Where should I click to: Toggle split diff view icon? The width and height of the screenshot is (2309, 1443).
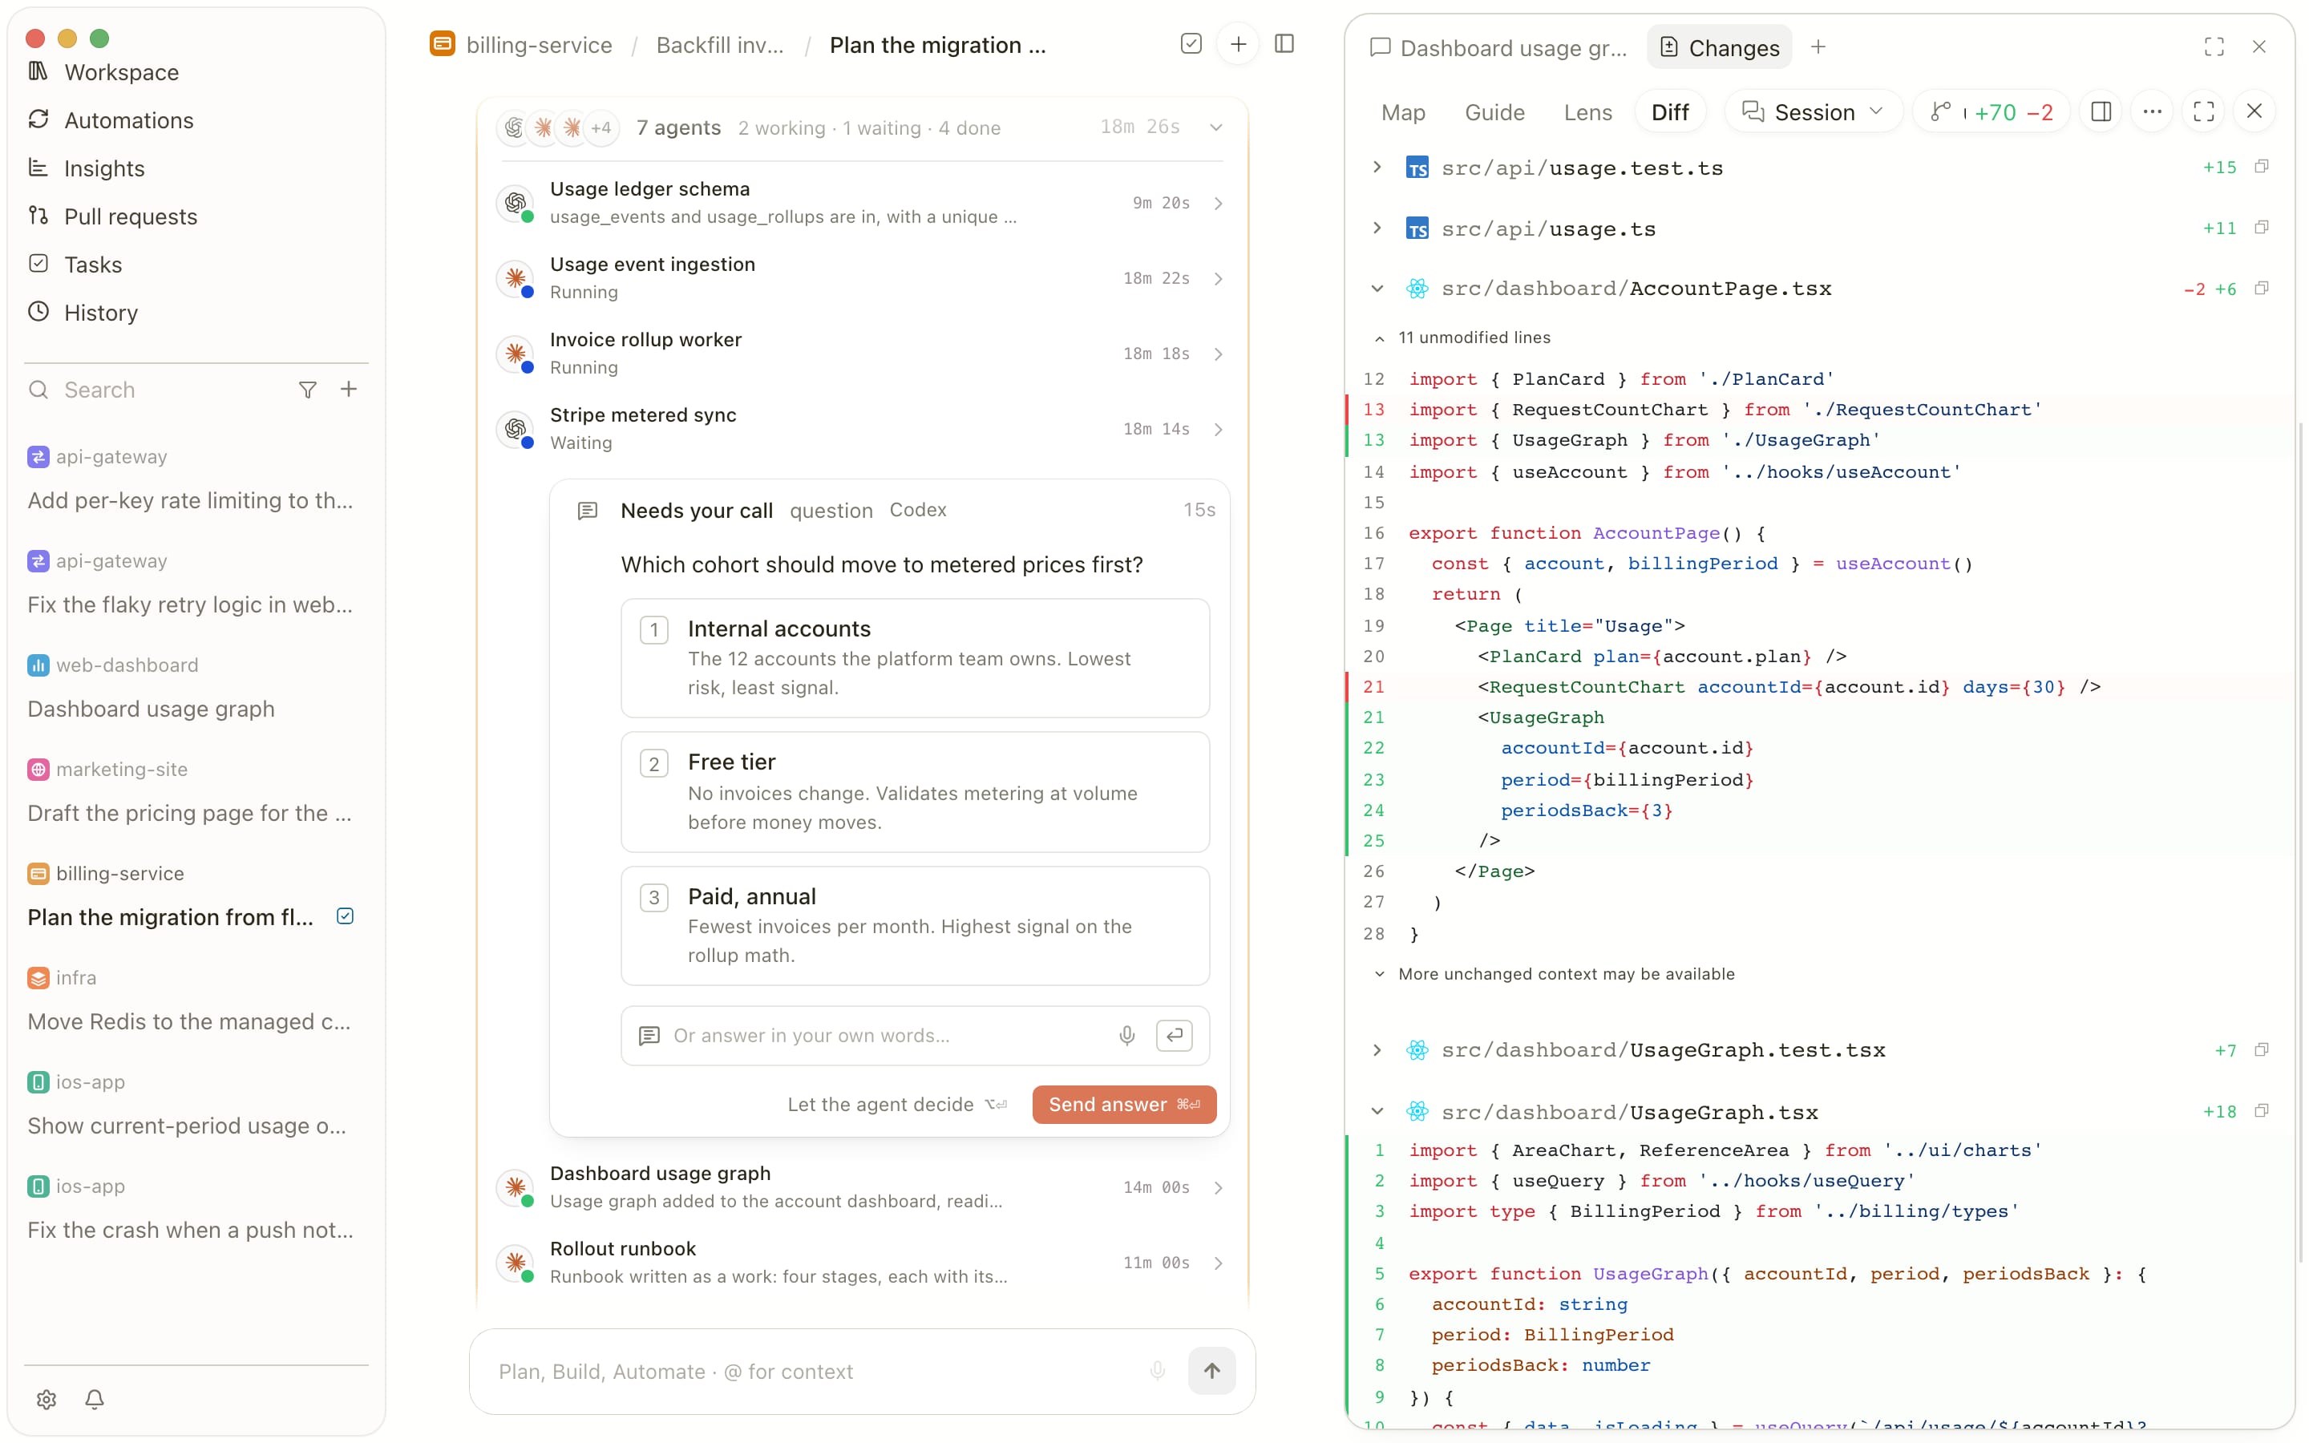click(2101, 111)
